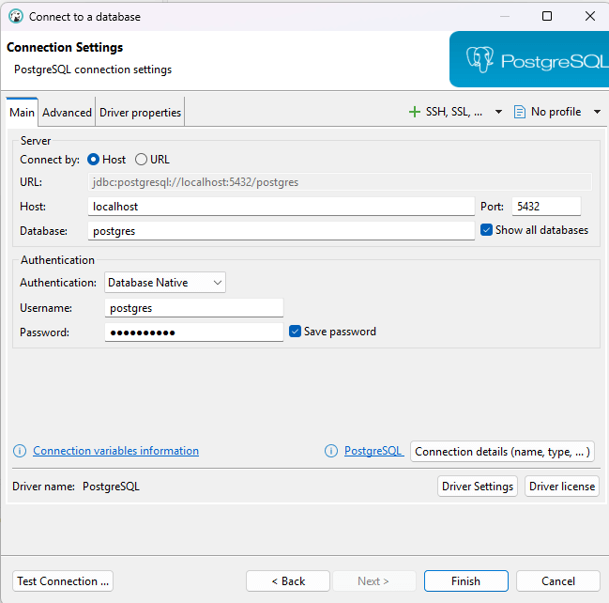Click the DBeaver icon in the title bar
609x603 pixels.
click(x=15, y=16)
